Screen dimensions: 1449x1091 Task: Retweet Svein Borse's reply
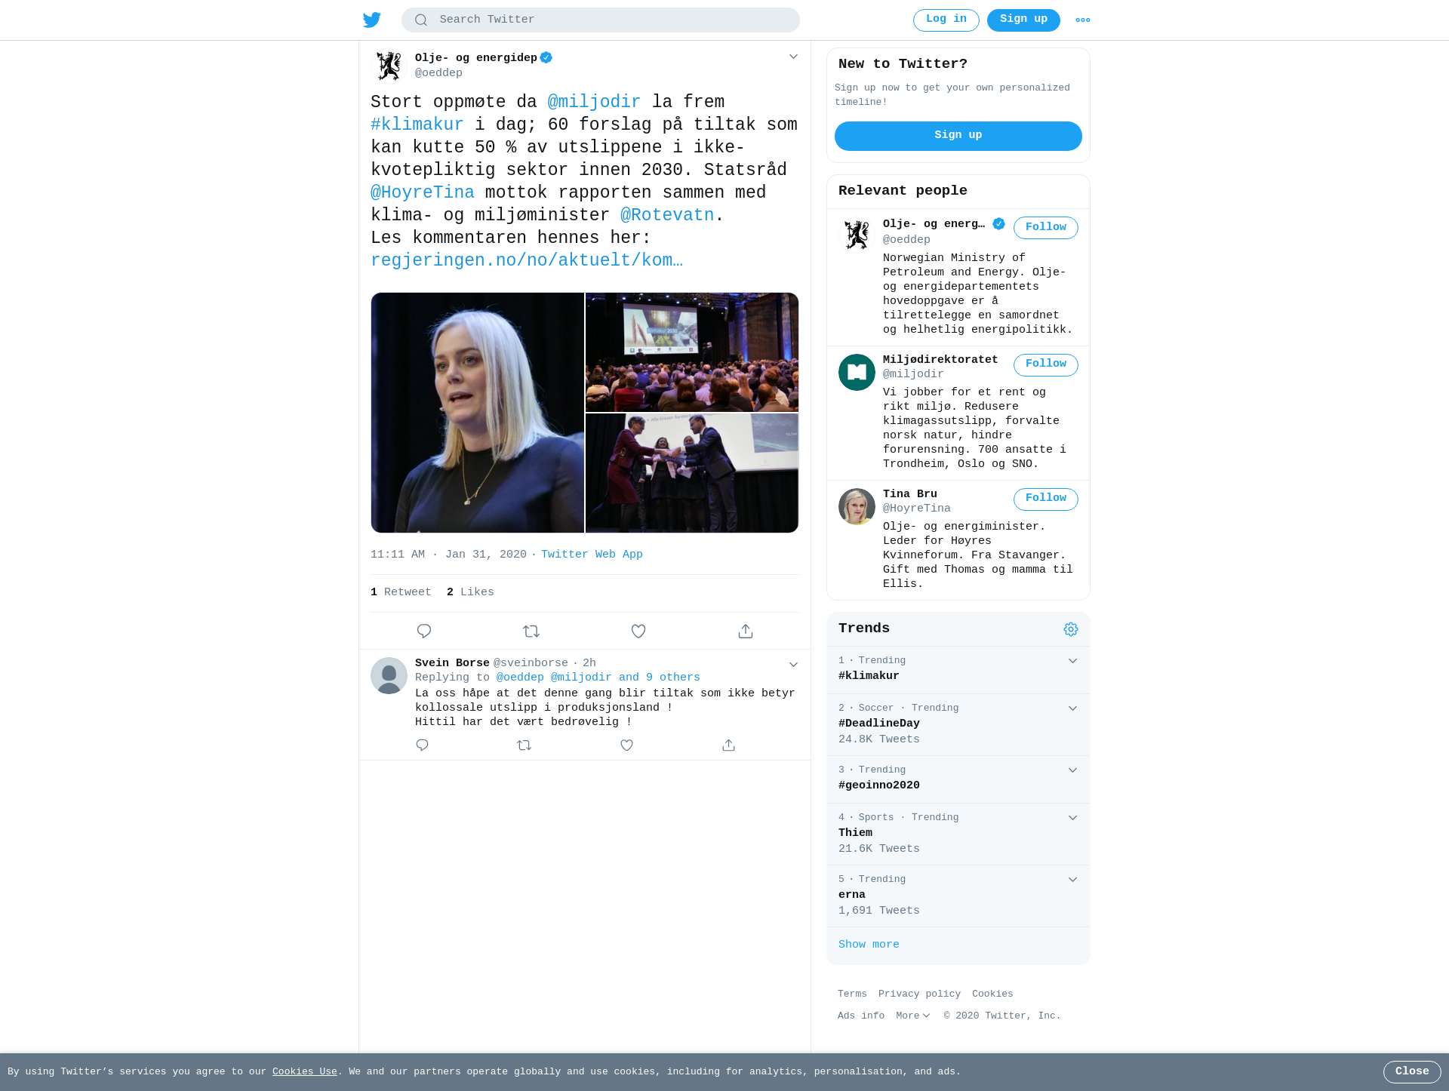(x=525, y=745)
